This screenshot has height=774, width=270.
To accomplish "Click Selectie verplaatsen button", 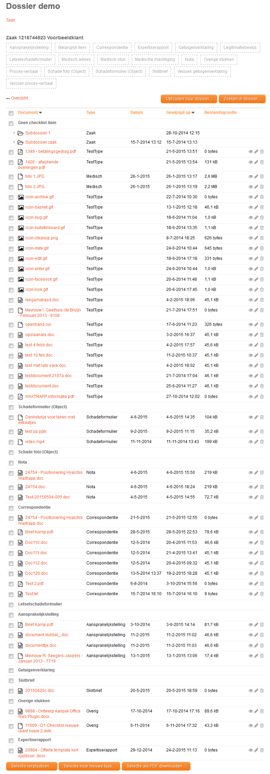I will (32, 766).
